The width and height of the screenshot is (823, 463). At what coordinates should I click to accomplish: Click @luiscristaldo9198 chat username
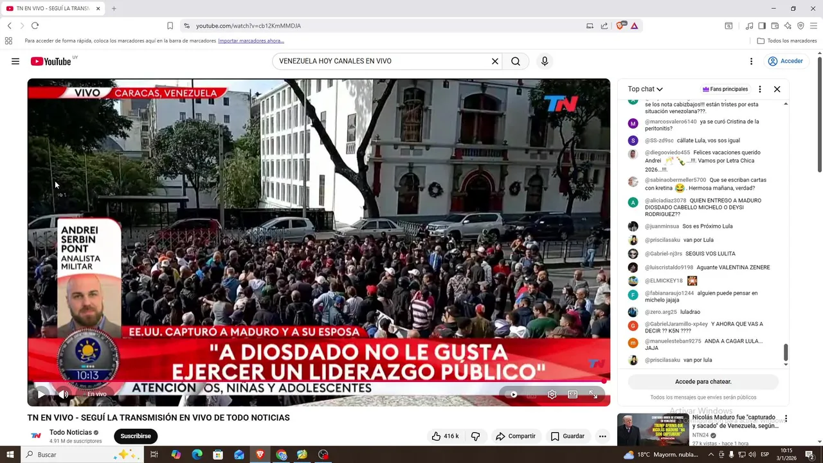669,268
